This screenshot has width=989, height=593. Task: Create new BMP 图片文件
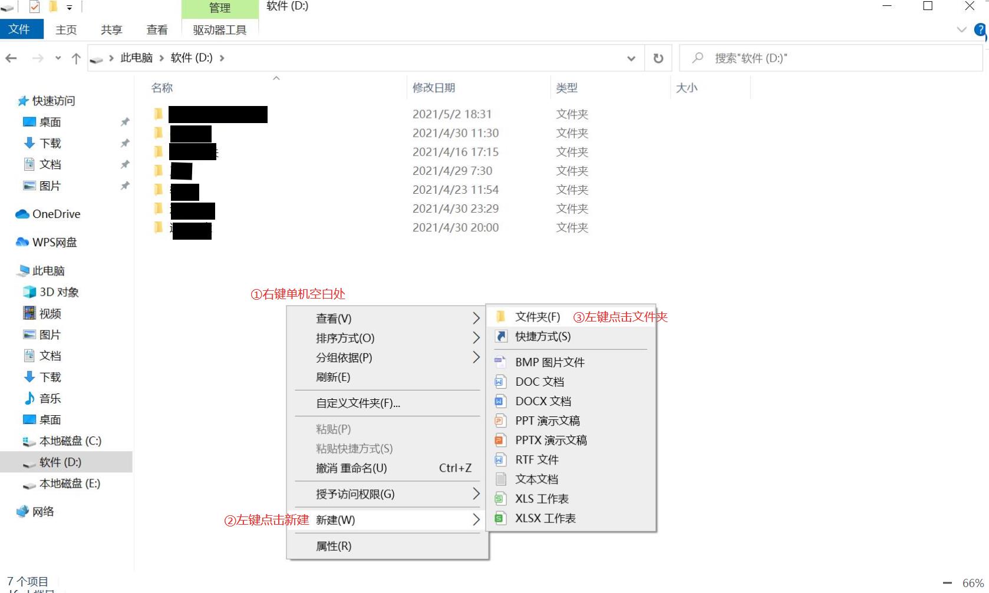coord(571,362)
